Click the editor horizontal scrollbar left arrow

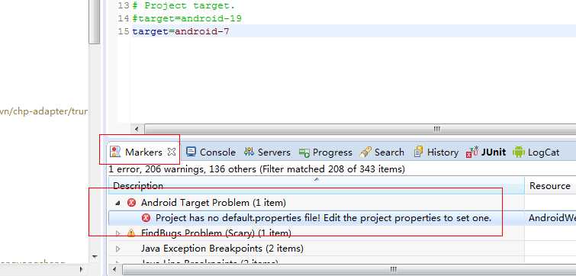(x=137, y=129)
